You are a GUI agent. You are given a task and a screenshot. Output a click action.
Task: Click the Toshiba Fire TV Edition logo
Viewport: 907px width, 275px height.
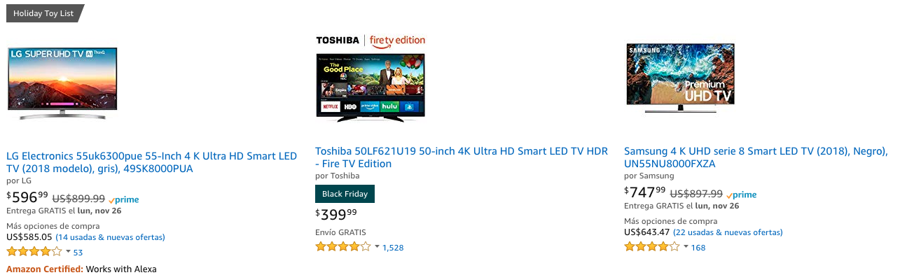click(371, 40)
